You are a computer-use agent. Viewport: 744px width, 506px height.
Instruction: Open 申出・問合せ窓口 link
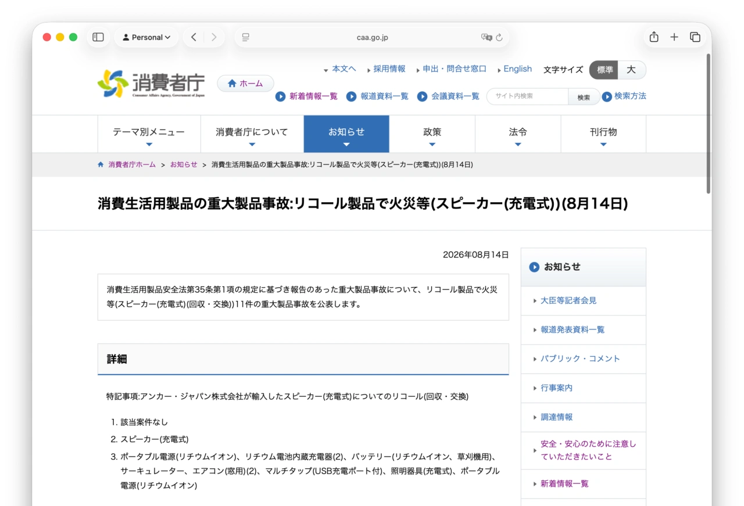[455, 69]
